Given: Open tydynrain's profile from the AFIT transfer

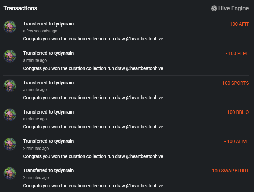Looking at the screenshot, I should 64,24.
